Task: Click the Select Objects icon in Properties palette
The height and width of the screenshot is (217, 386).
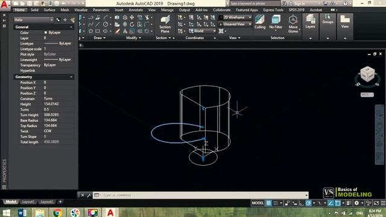Action: (65, 20)
